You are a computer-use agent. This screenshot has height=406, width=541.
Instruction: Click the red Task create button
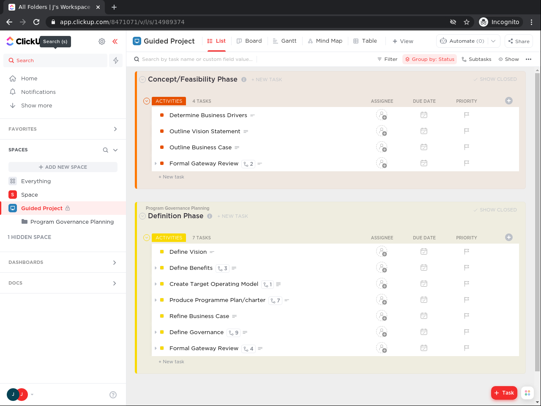tap(504, 393)
